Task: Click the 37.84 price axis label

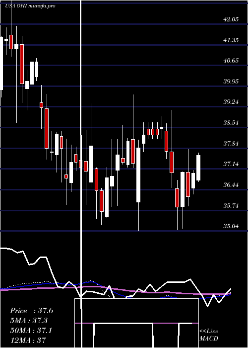Action: 231,143
